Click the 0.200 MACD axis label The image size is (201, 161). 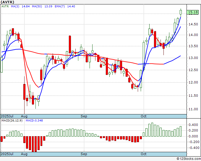[x=193, y=131]
